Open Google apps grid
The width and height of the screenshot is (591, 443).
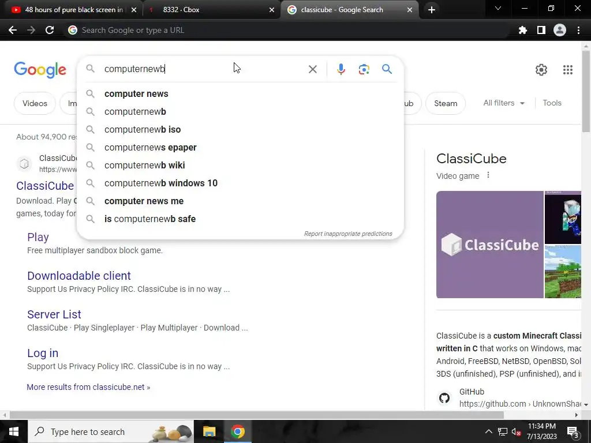[x=568, y=70]
